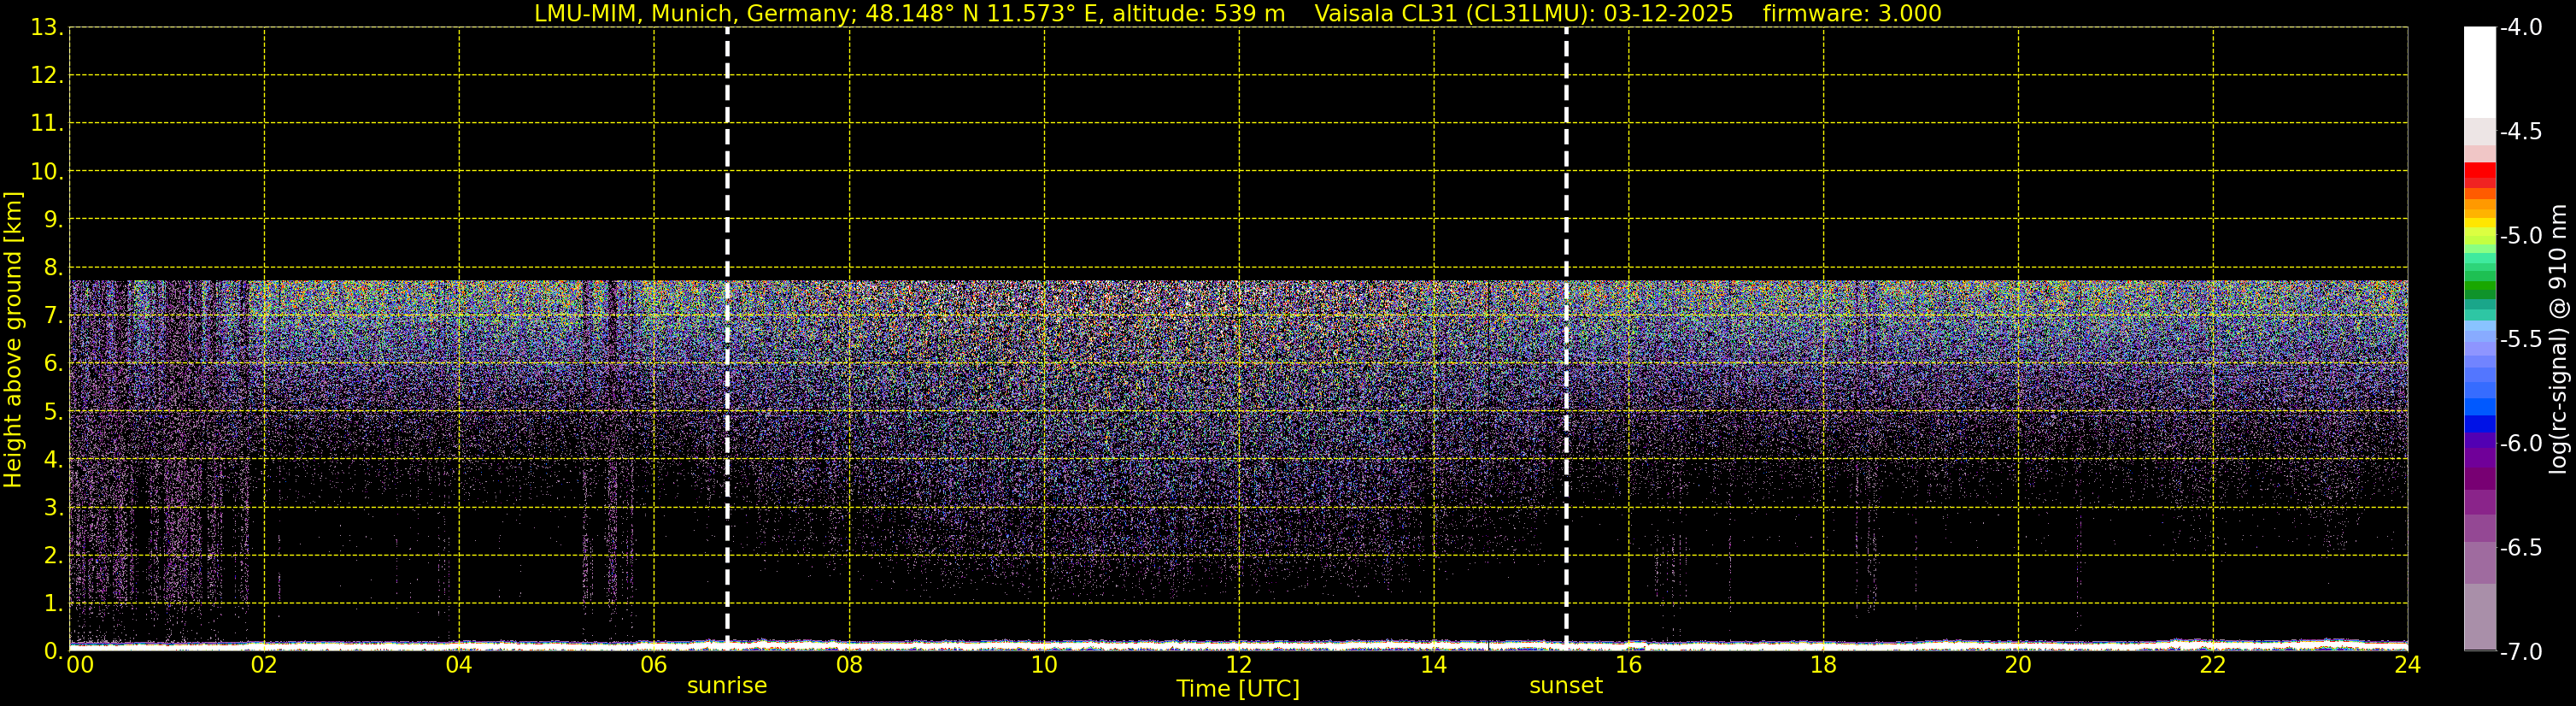The width and height of the screenshot is (2576, 706).
Task: Click the 06 hour tick on the time axis
Action: pyautogui.click(x=653, y=665)
